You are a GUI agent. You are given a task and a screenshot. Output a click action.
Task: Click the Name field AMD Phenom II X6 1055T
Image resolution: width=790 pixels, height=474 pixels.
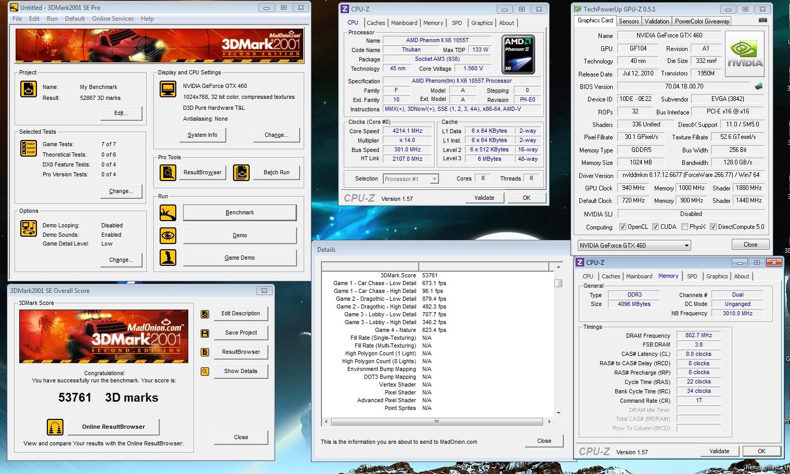click(437, 40)
